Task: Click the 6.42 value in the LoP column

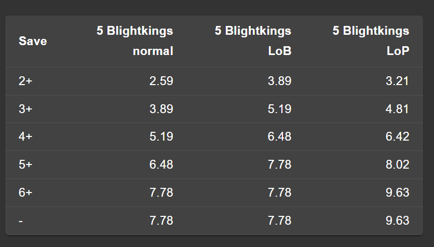Action: (x=397, y=137)
